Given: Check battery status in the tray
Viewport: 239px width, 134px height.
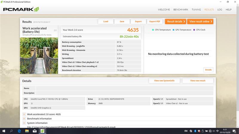Looking at the screenshot, I should [x=206, y=131].
